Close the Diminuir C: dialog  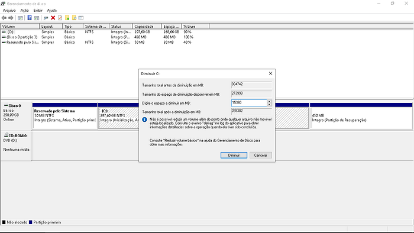point(270,73)
